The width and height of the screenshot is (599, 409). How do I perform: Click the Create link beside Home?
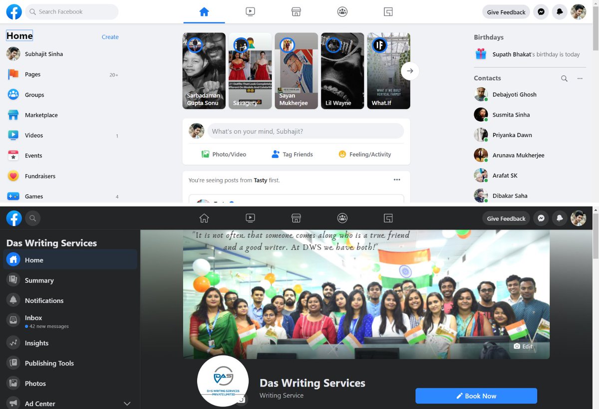pyautogui.click(x=110, y=37)
